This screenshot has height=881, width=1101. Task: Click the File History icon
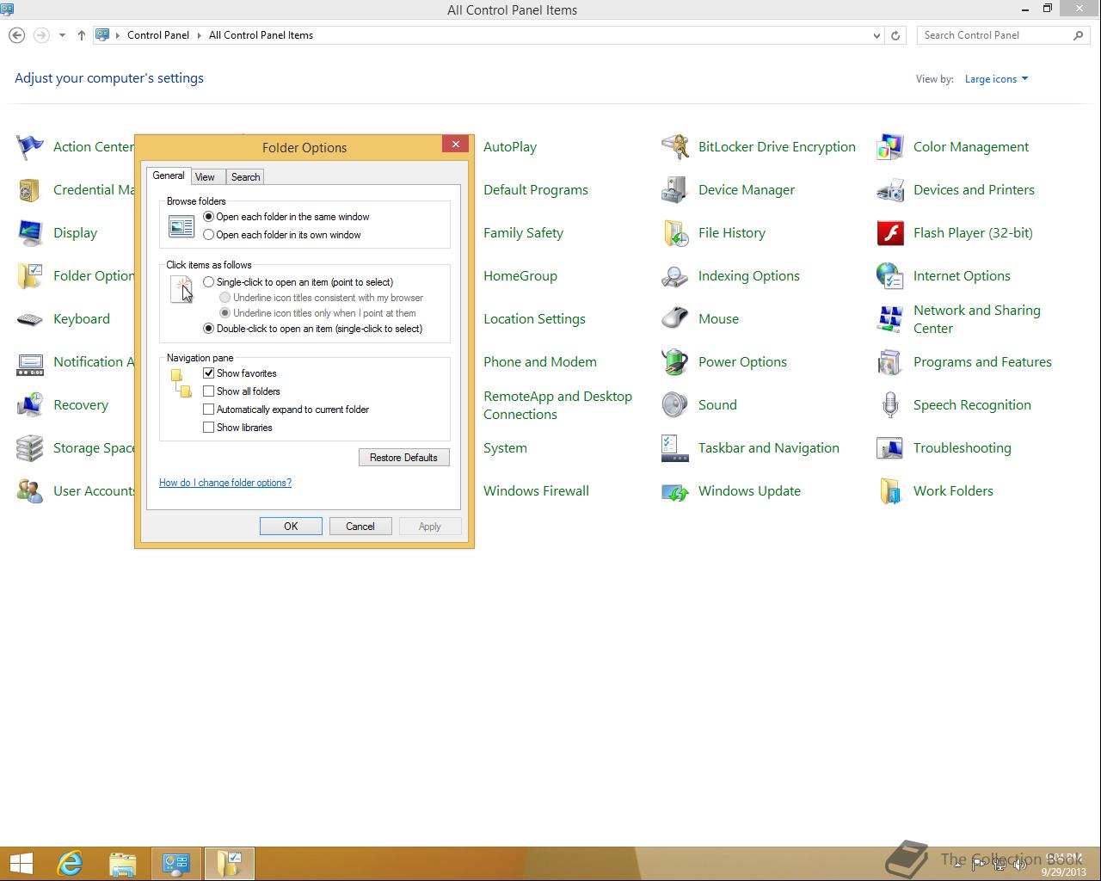pyautogui.click(x=674, y=233)
